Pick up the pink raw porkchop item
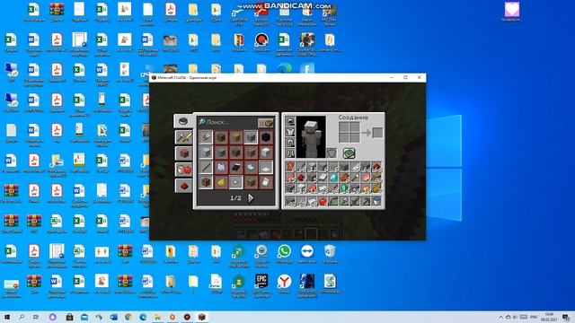Image resolution: width=575 pixels, height=323 pixels. pos(366,178)
